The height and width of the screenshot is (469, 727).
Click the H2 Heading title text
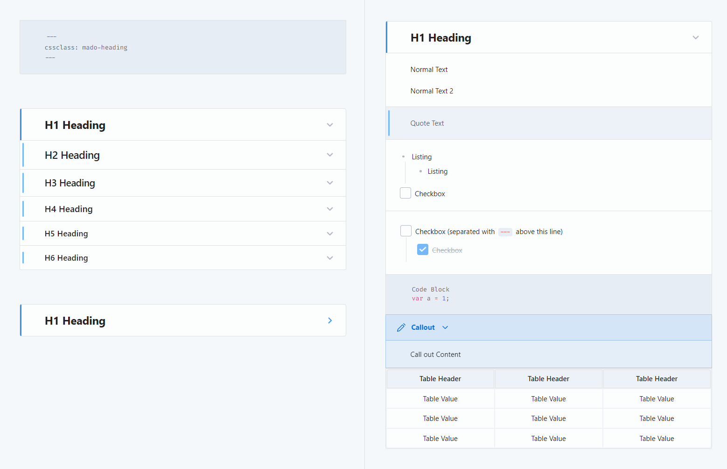72,155
